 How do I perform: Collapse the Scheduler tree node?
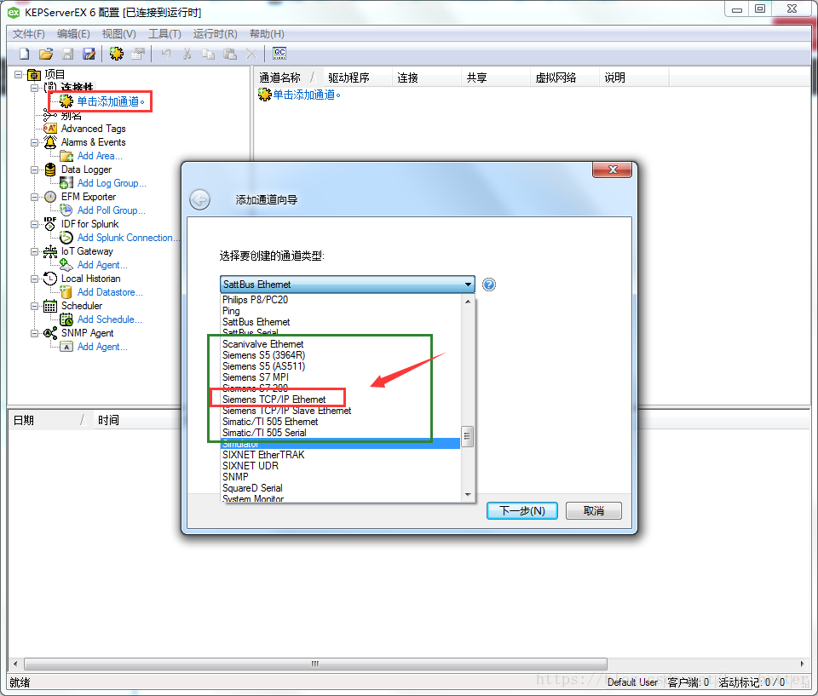34,306
